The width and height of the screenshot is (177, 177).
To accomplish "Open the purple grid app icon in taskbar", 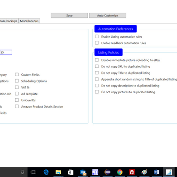I will tap(95, 172).
